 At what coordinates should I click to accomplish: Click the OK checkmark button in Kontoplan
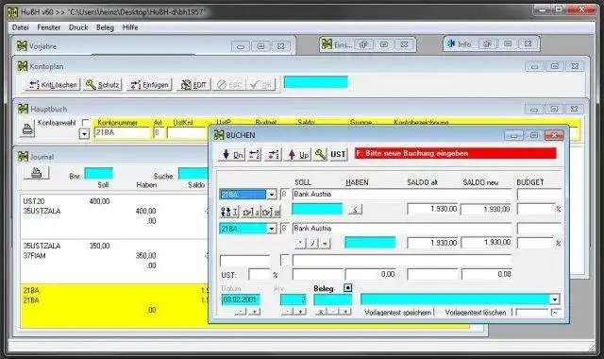261,85
